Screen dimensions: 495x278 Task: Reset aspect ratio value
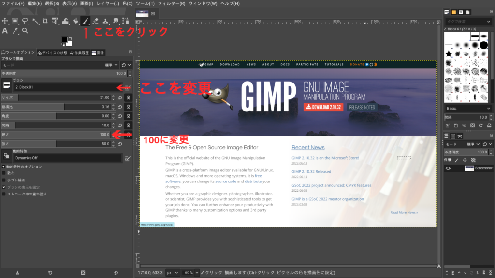(120, 107)
